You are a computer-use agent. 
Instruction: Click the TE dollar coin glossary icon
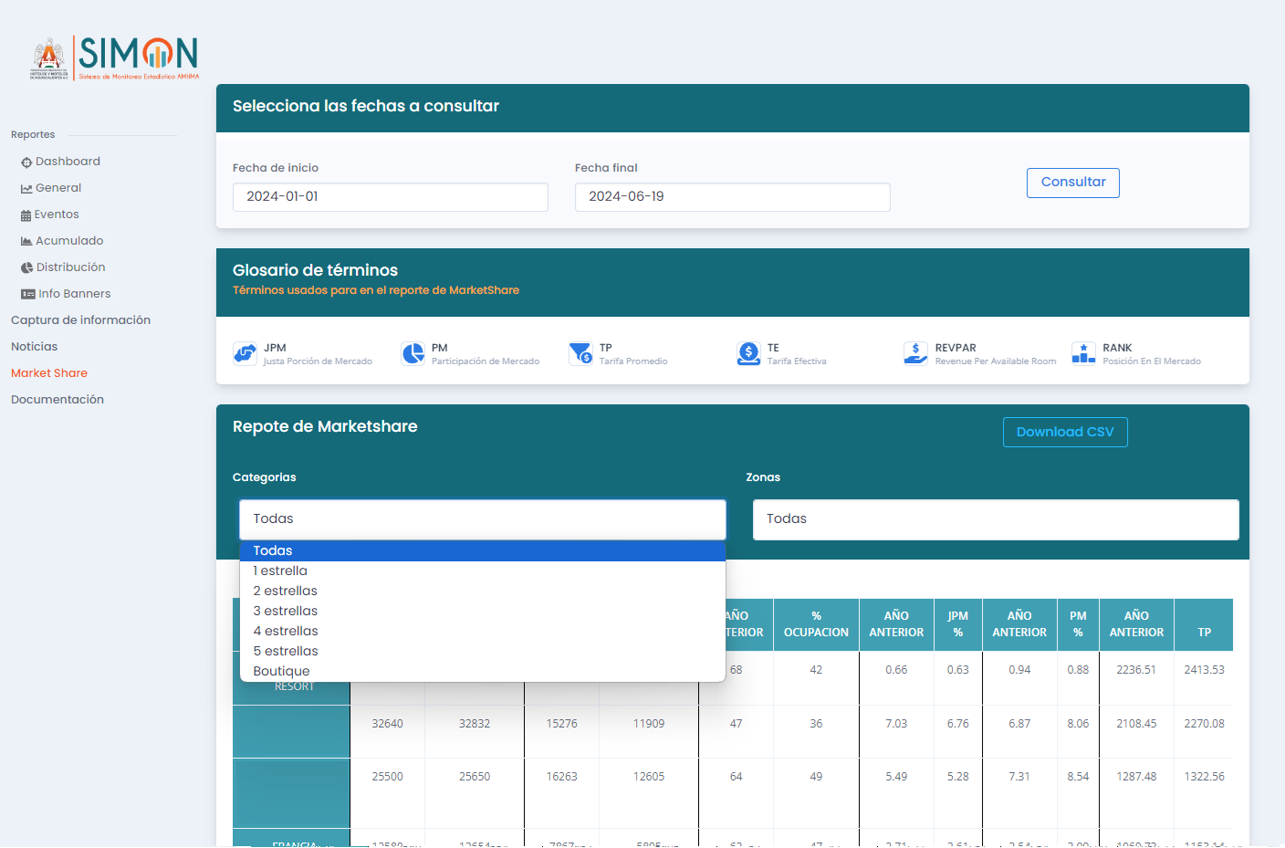(748, 353)
